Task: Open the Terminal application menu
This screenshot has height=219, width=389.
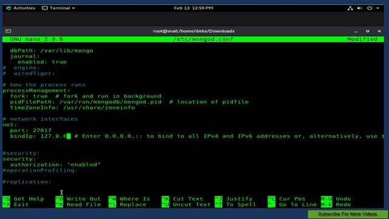Action: (x=58, y=8)
